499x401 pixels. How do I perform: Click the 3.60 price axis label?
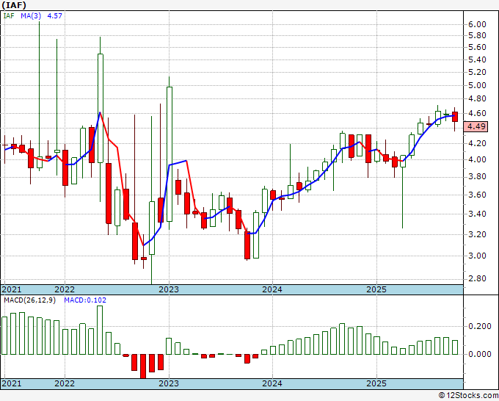click(x=477, y=195)
